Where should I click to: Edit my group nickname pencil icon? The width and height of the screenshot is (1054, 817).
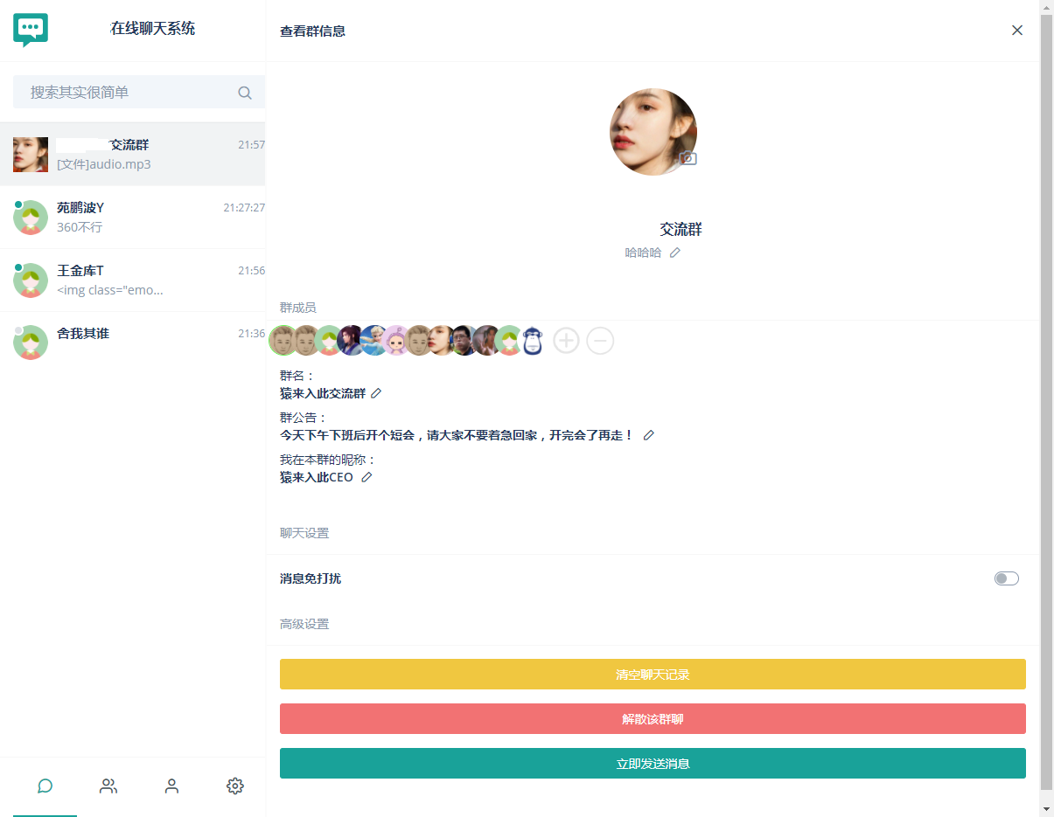coord(366,477)
